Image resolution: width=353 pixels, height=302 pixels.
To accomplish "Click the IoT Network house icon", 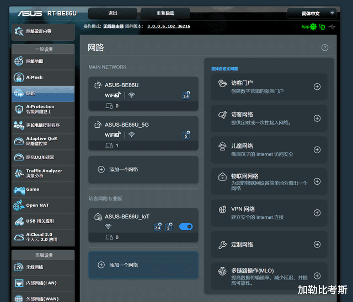I will [222, 176].
